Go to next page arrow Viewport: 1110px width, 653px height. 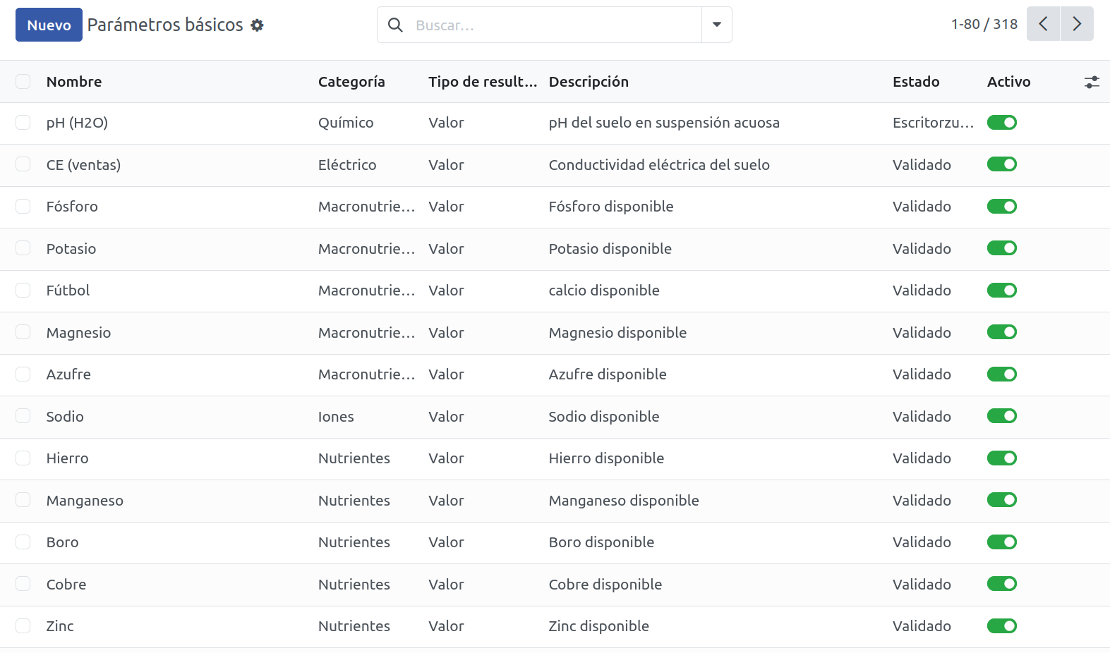coord(1077,24)
